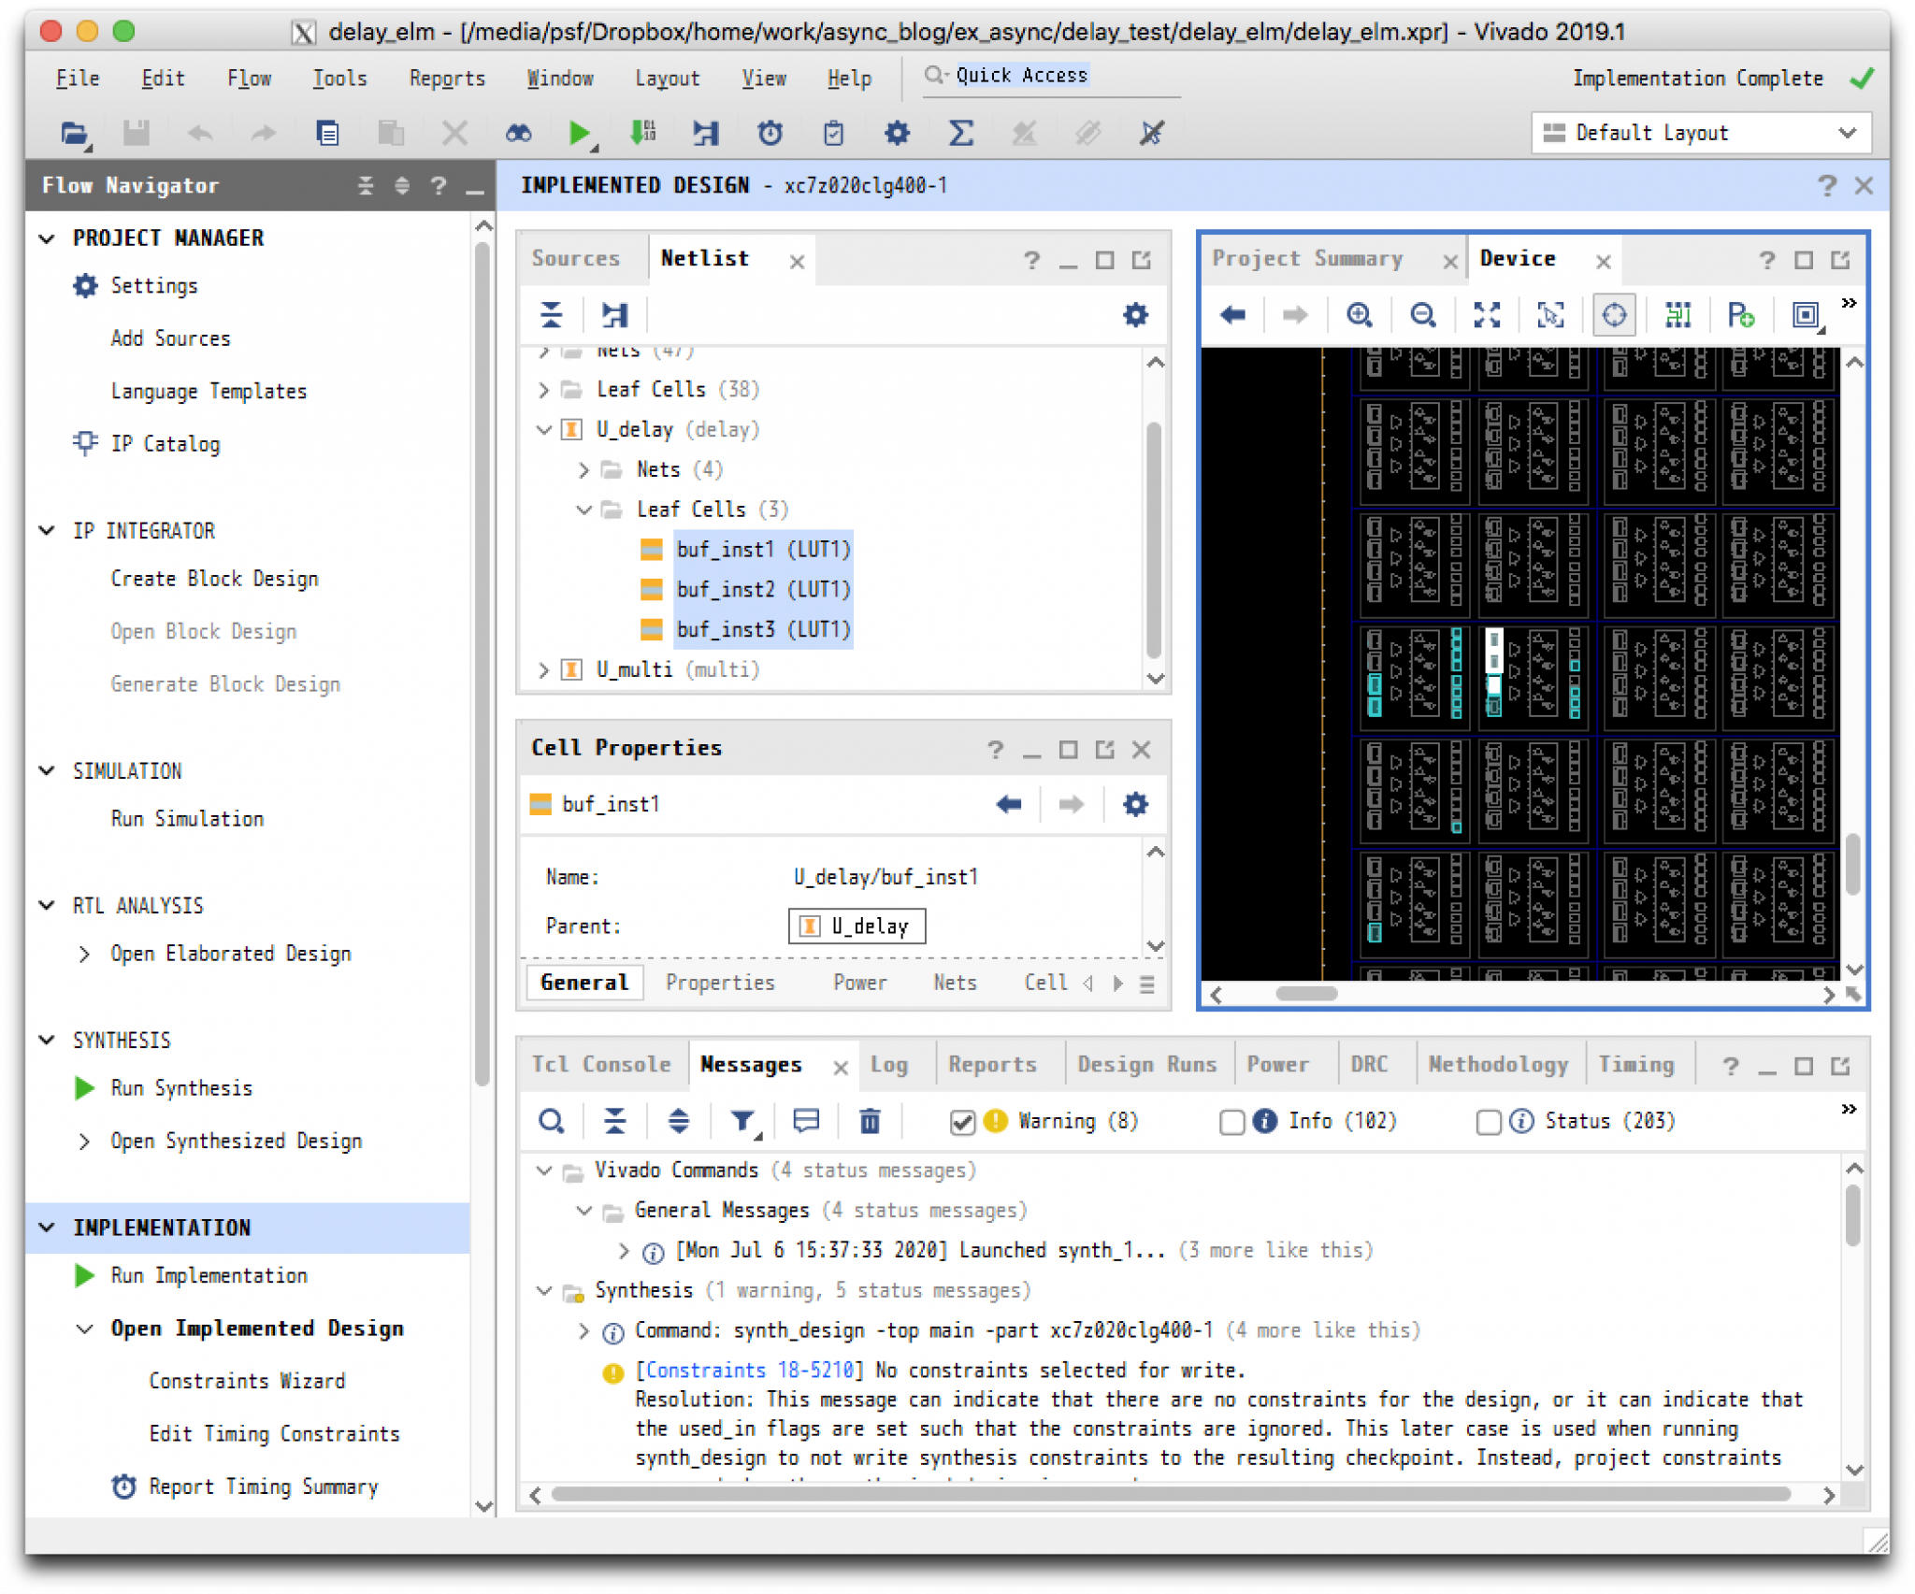Click the binoculars find icon in toolbar
The image size is (1915, 1594).
coord(518,134)
